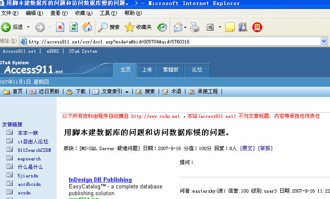330x199 pixels.
Task: Open the History clock icon
Action: point(162,27)
